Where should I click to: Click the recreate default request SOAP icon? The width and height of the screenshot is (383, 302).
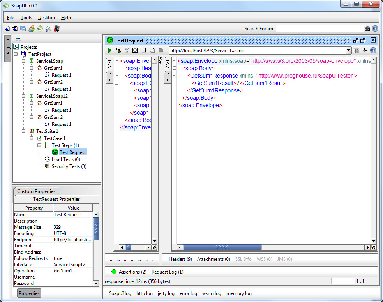127,50
